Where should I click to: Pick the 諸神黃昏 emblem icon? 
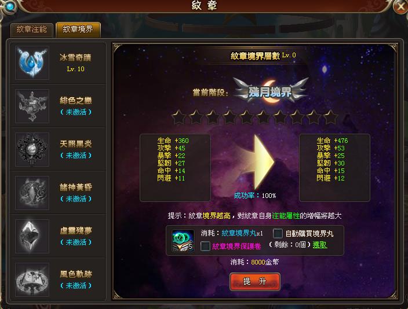[x=32, y=193]
